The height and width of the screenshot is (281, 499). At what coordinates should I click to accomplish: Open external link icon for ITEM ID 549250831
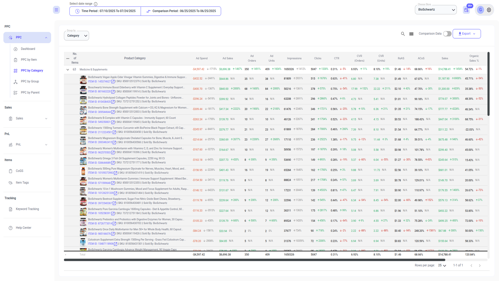[x=113, y=122]
